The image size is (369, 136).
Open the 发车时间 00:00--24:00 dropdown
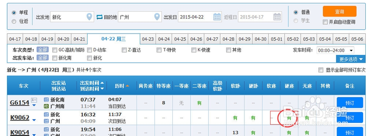pyautogui.click(x=335, y=50)
